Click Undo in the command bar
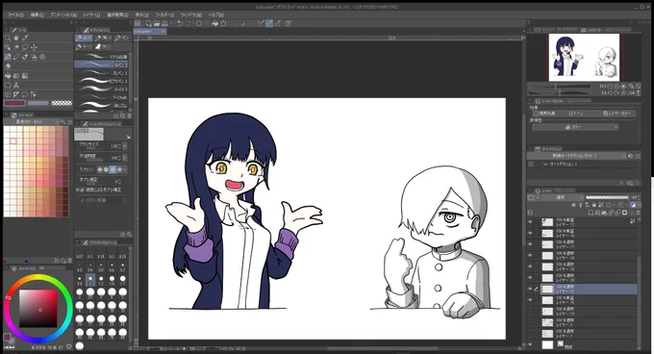 coord(180,23)
